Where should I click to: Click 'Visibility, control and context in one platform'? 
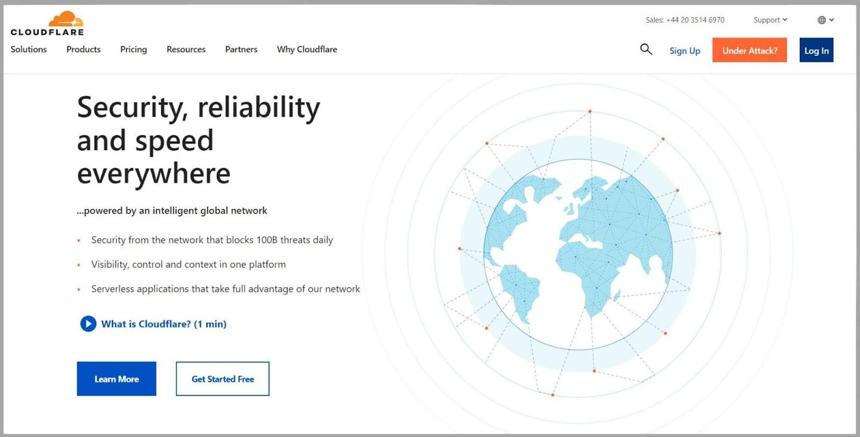(x=189, y=264)
